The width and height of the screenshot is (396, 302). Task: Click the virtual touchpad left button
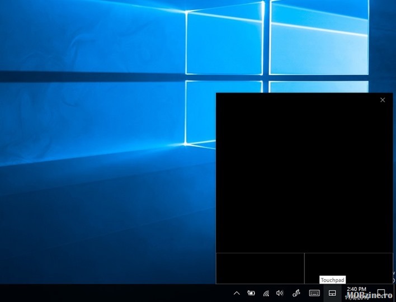[x=260, y=268]
